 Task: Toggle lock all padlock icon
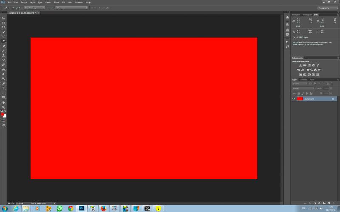[311, 93]
